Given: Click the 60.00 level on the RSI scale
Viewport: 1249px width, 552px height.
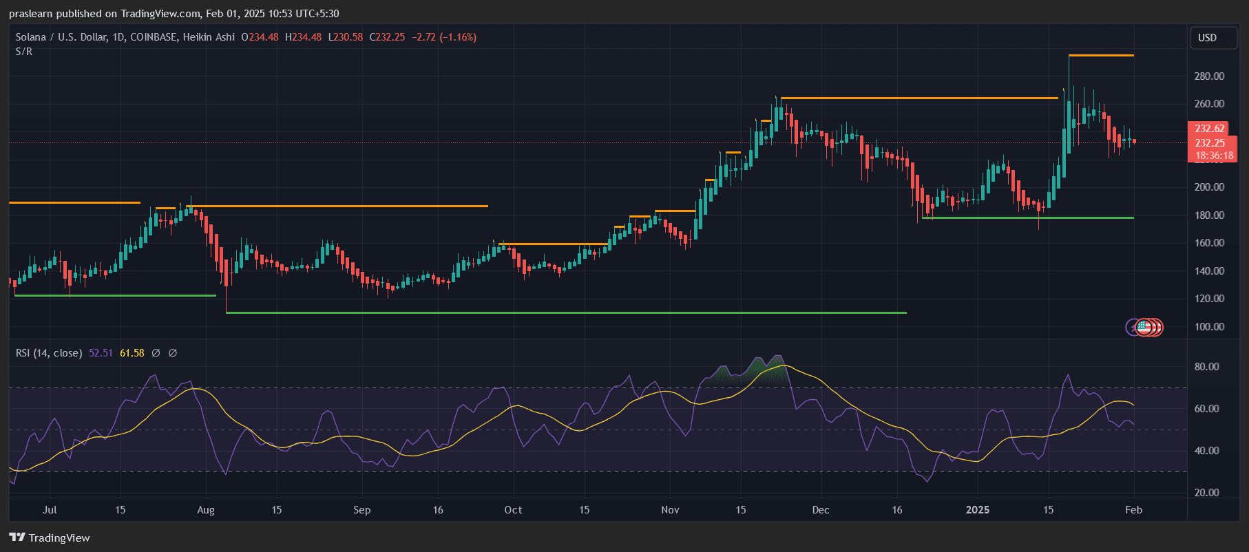Looking at the screenshot, I should [x=1206, y=409].
